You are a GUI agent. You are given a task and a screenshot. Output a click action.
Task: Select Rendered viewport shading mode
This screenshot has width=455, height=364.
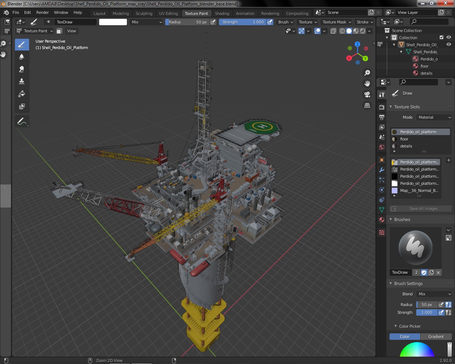[363, 31]
